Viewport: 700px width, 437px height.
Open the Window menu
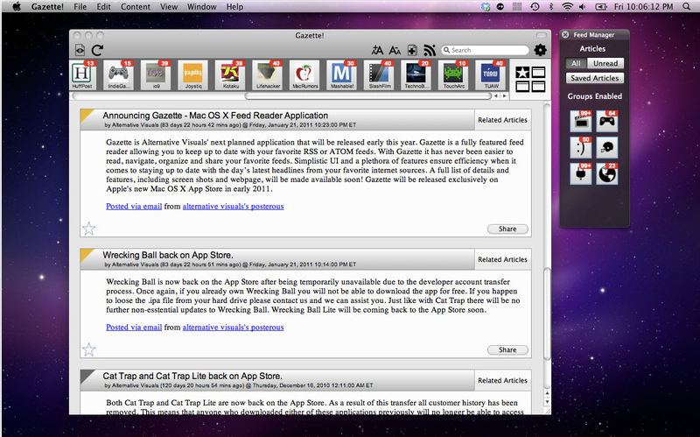pyautogui.click(x=202, y=7)
